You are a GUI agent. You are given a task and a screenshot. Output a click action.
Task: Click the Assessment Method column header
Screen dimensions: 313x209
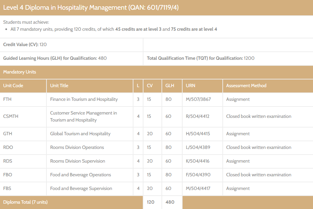tap(246, 86)
